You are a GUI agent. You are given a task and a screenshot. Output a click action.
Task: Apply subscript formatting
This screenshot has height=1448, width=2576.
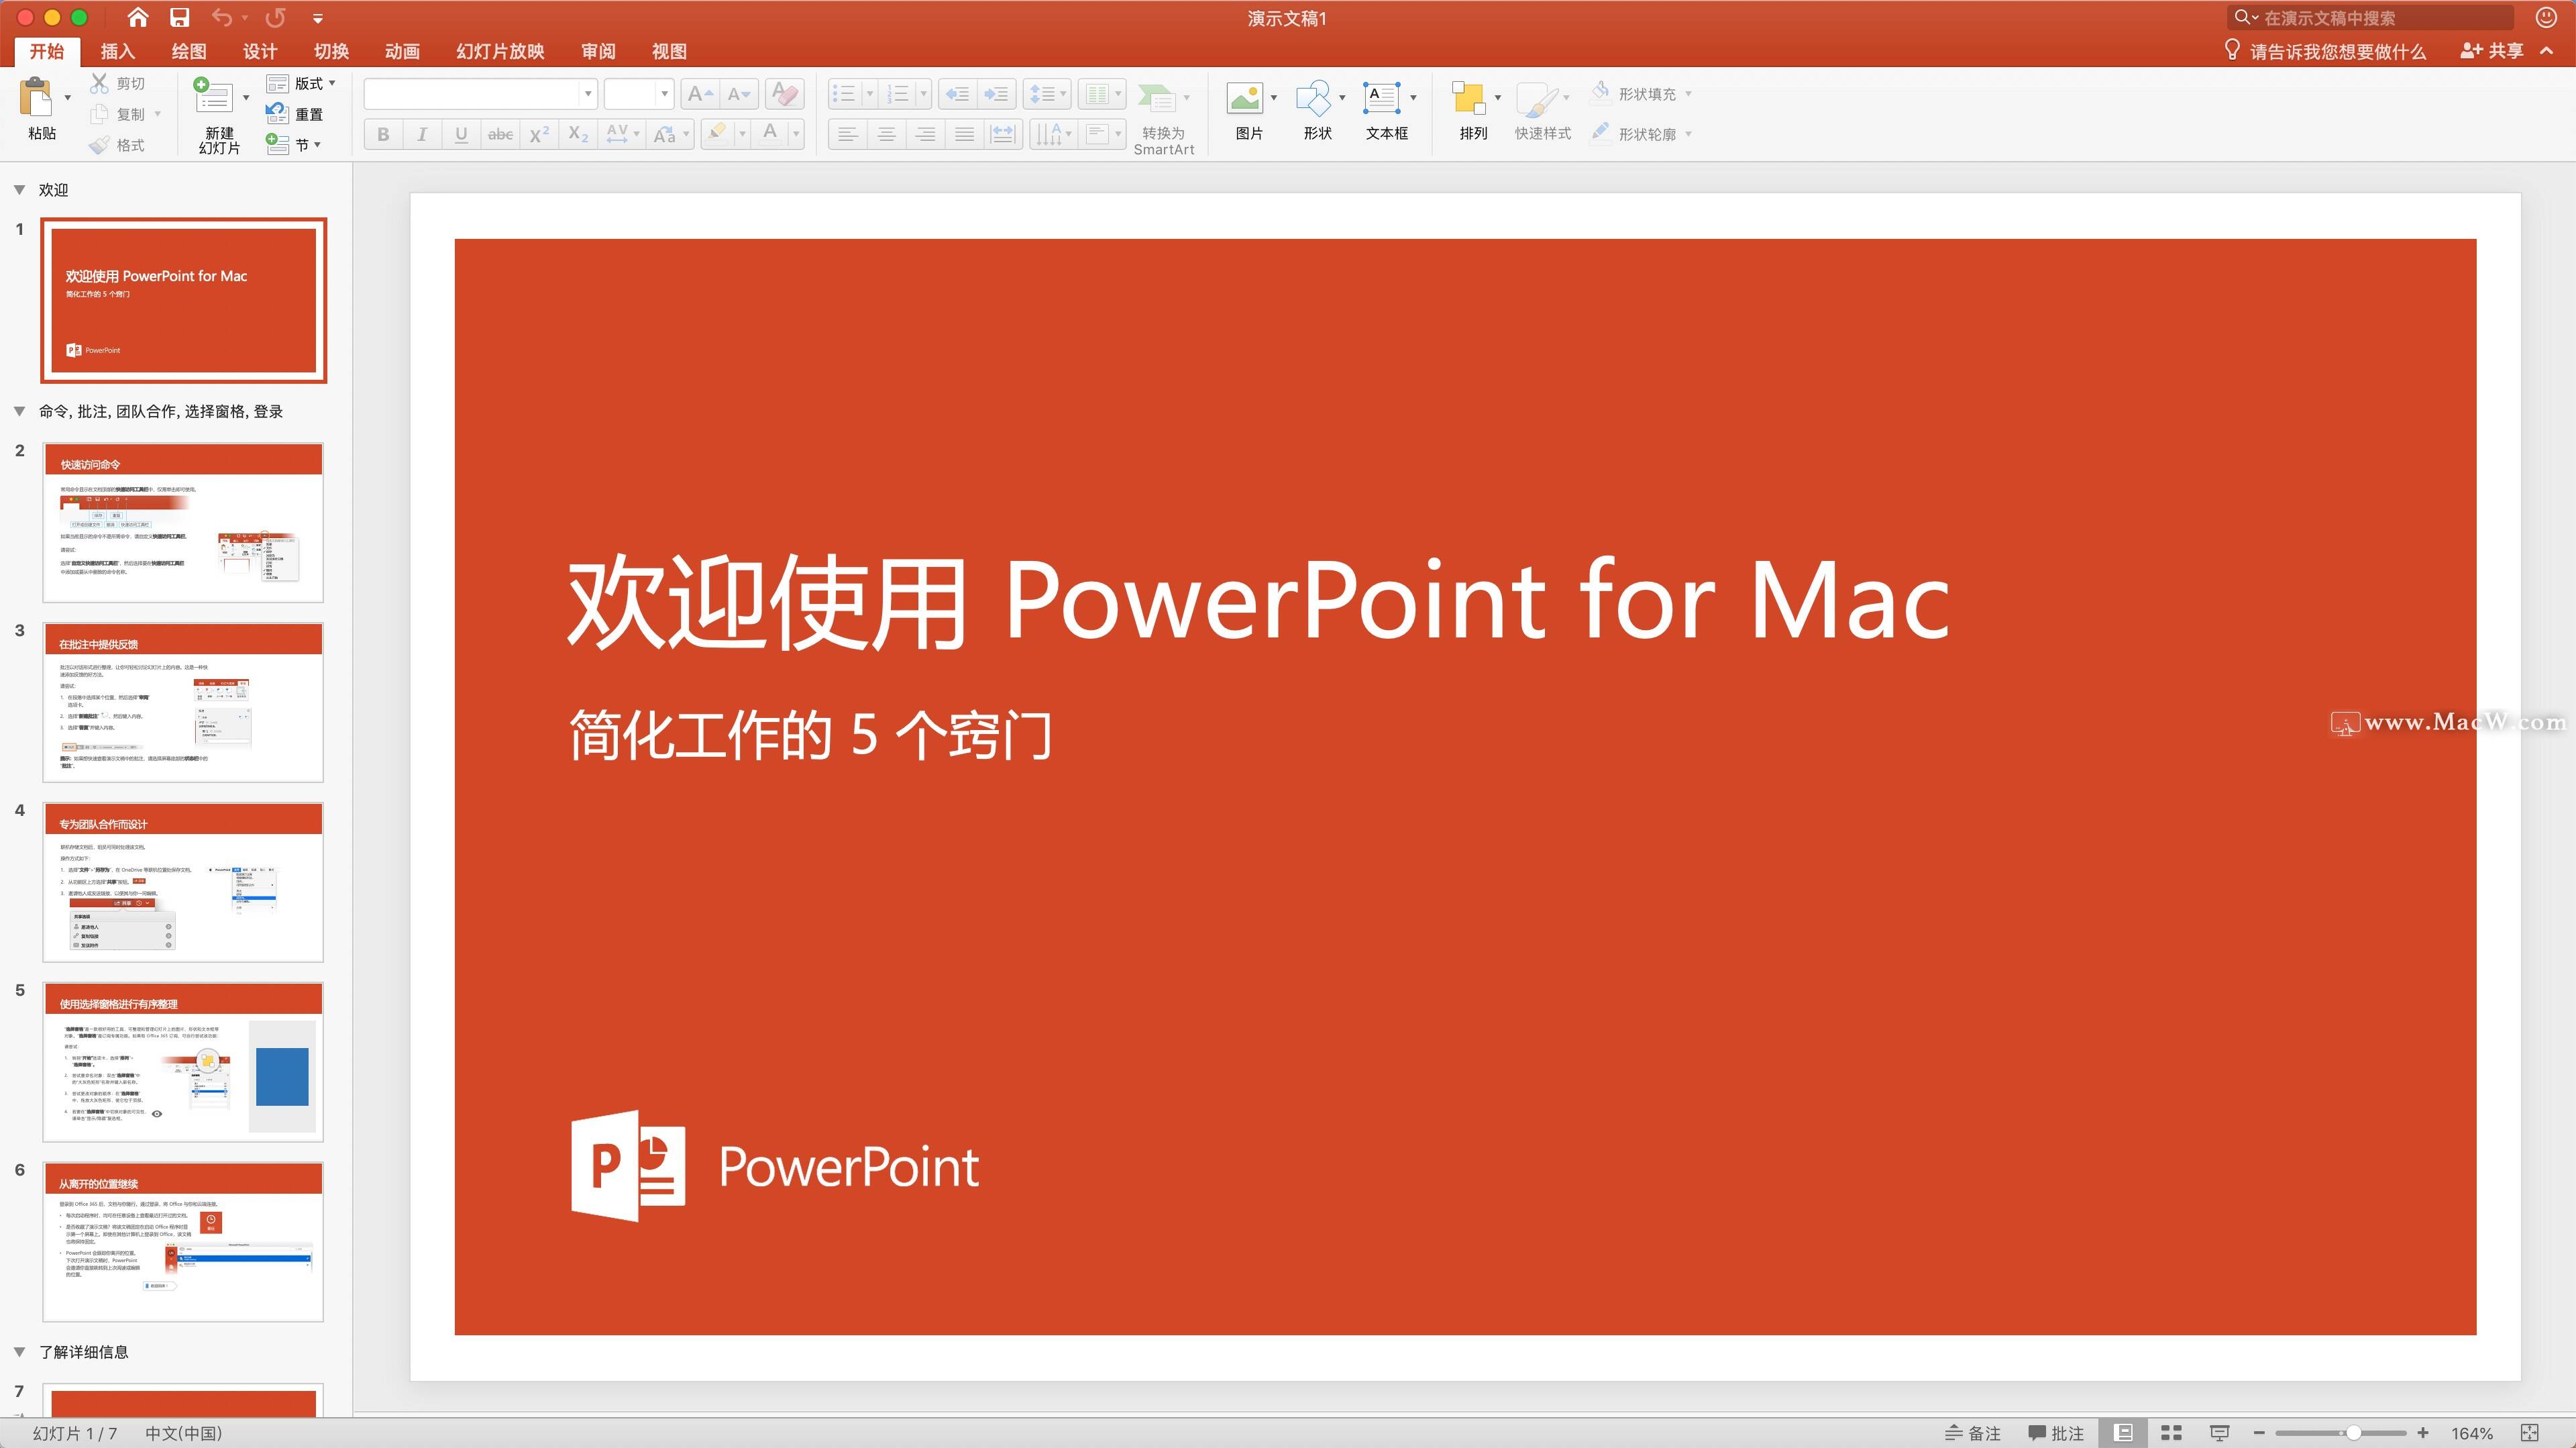tap(578, 134)
